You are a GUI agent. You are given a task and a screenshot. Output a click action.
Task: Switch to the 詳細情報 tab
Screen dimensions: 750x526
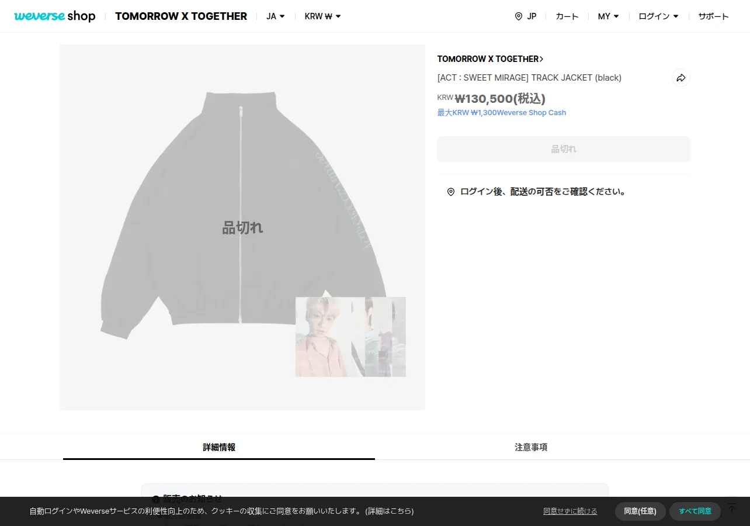[219, 447]
